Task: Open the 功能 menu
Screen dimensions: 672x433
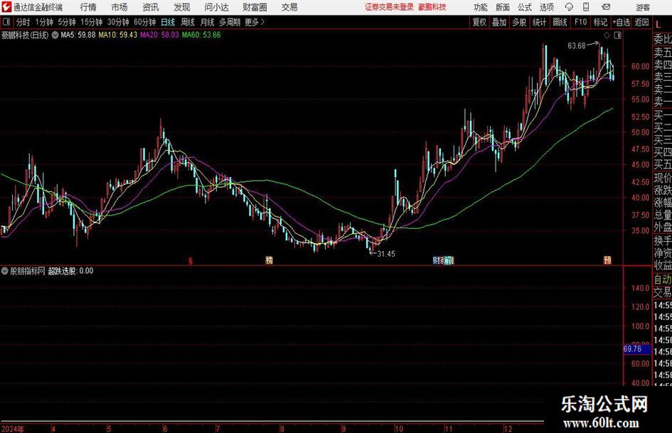Action: pos(481,7)
